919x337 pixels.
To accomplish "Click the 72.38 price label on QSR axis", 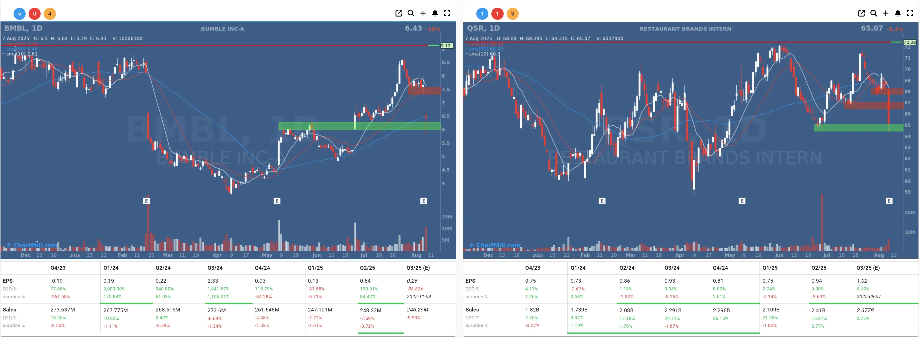I will pos(910,42).
